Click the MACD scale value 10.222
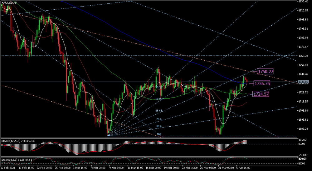The width and height of the screenshot is (312, 171). point(302,139)
